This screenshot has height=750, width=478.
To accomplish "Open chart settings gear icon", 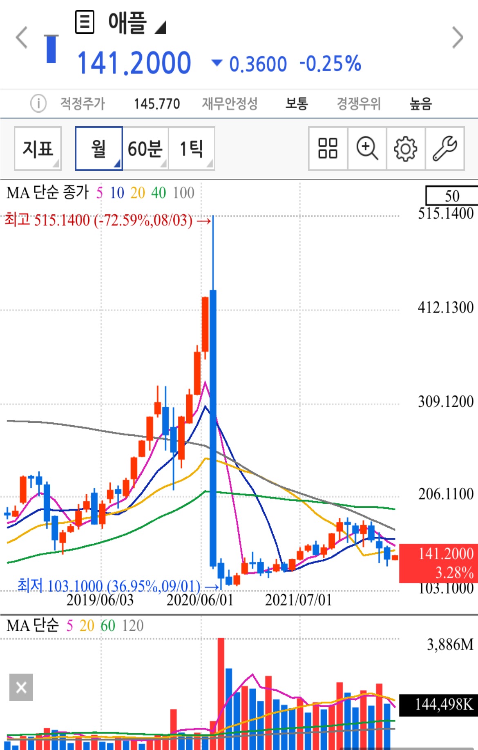I will pyautogui.click(x=406, y=148).
